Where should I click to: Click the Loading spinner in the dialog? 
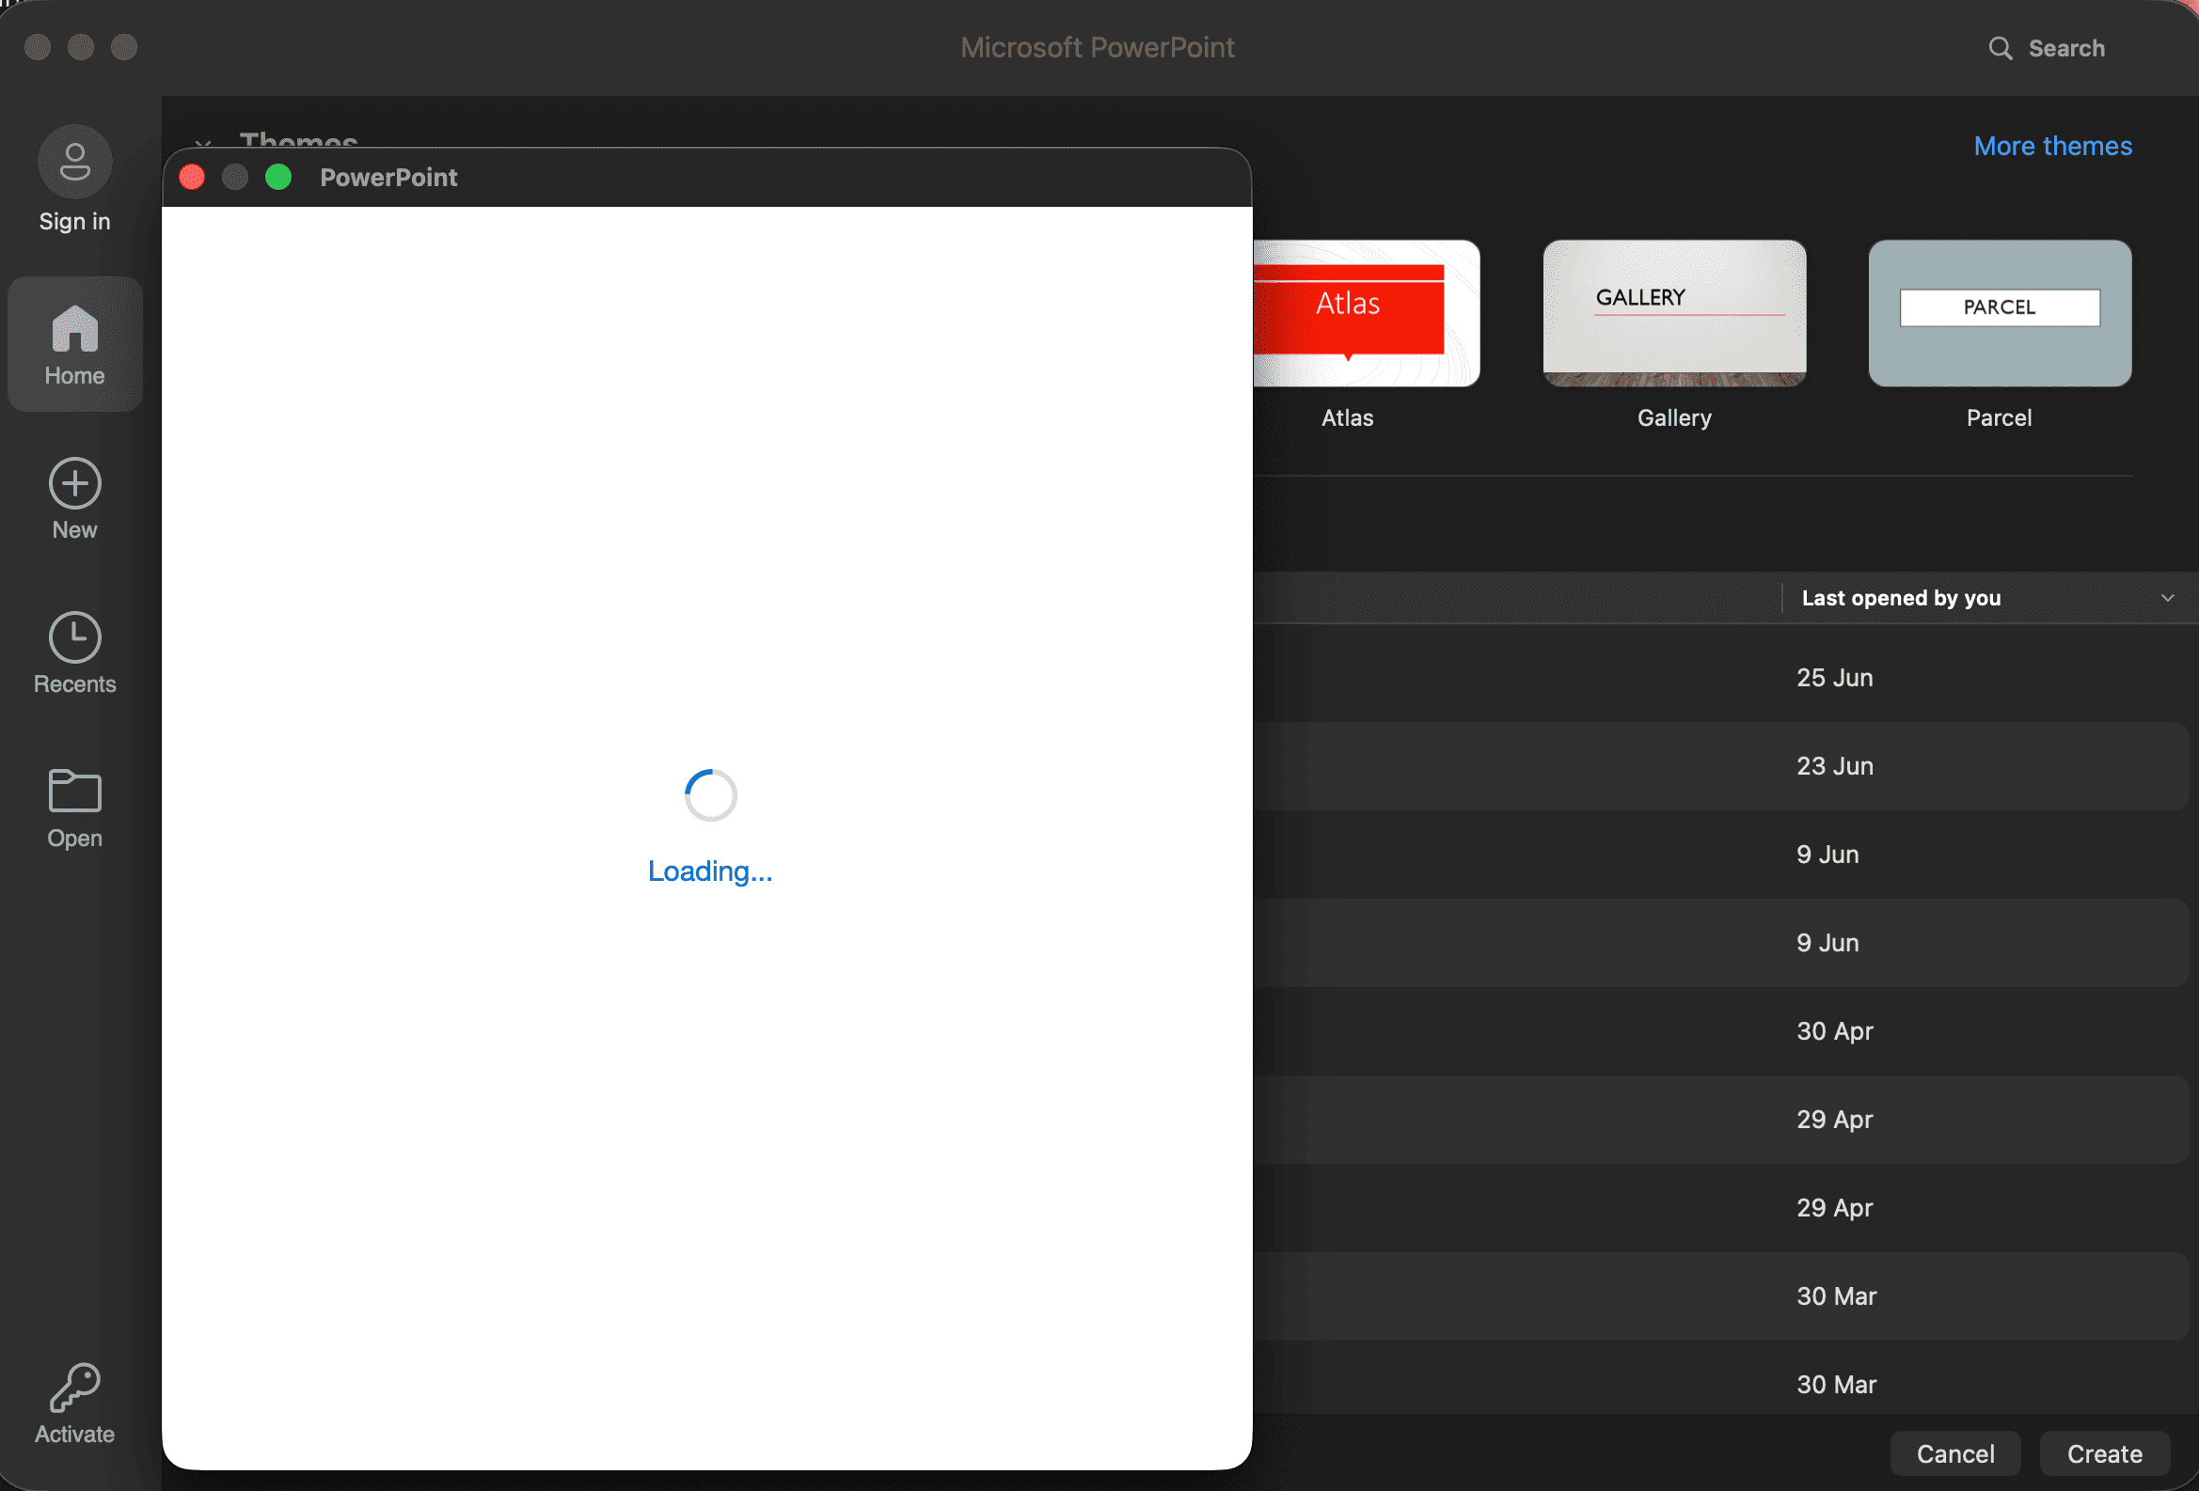coord(711,795)
